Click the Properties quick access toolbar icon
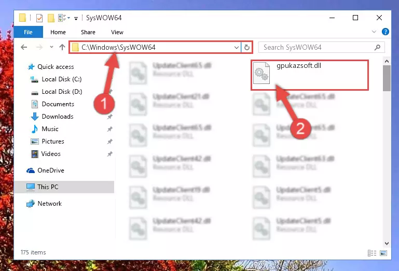Image resolution: width=399 pixels, height=271 pixels. pos(39,18)
